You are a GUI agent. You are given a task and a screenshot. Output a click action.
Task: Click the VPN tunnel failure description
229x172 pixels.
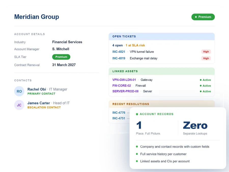[x=142, y=52]
